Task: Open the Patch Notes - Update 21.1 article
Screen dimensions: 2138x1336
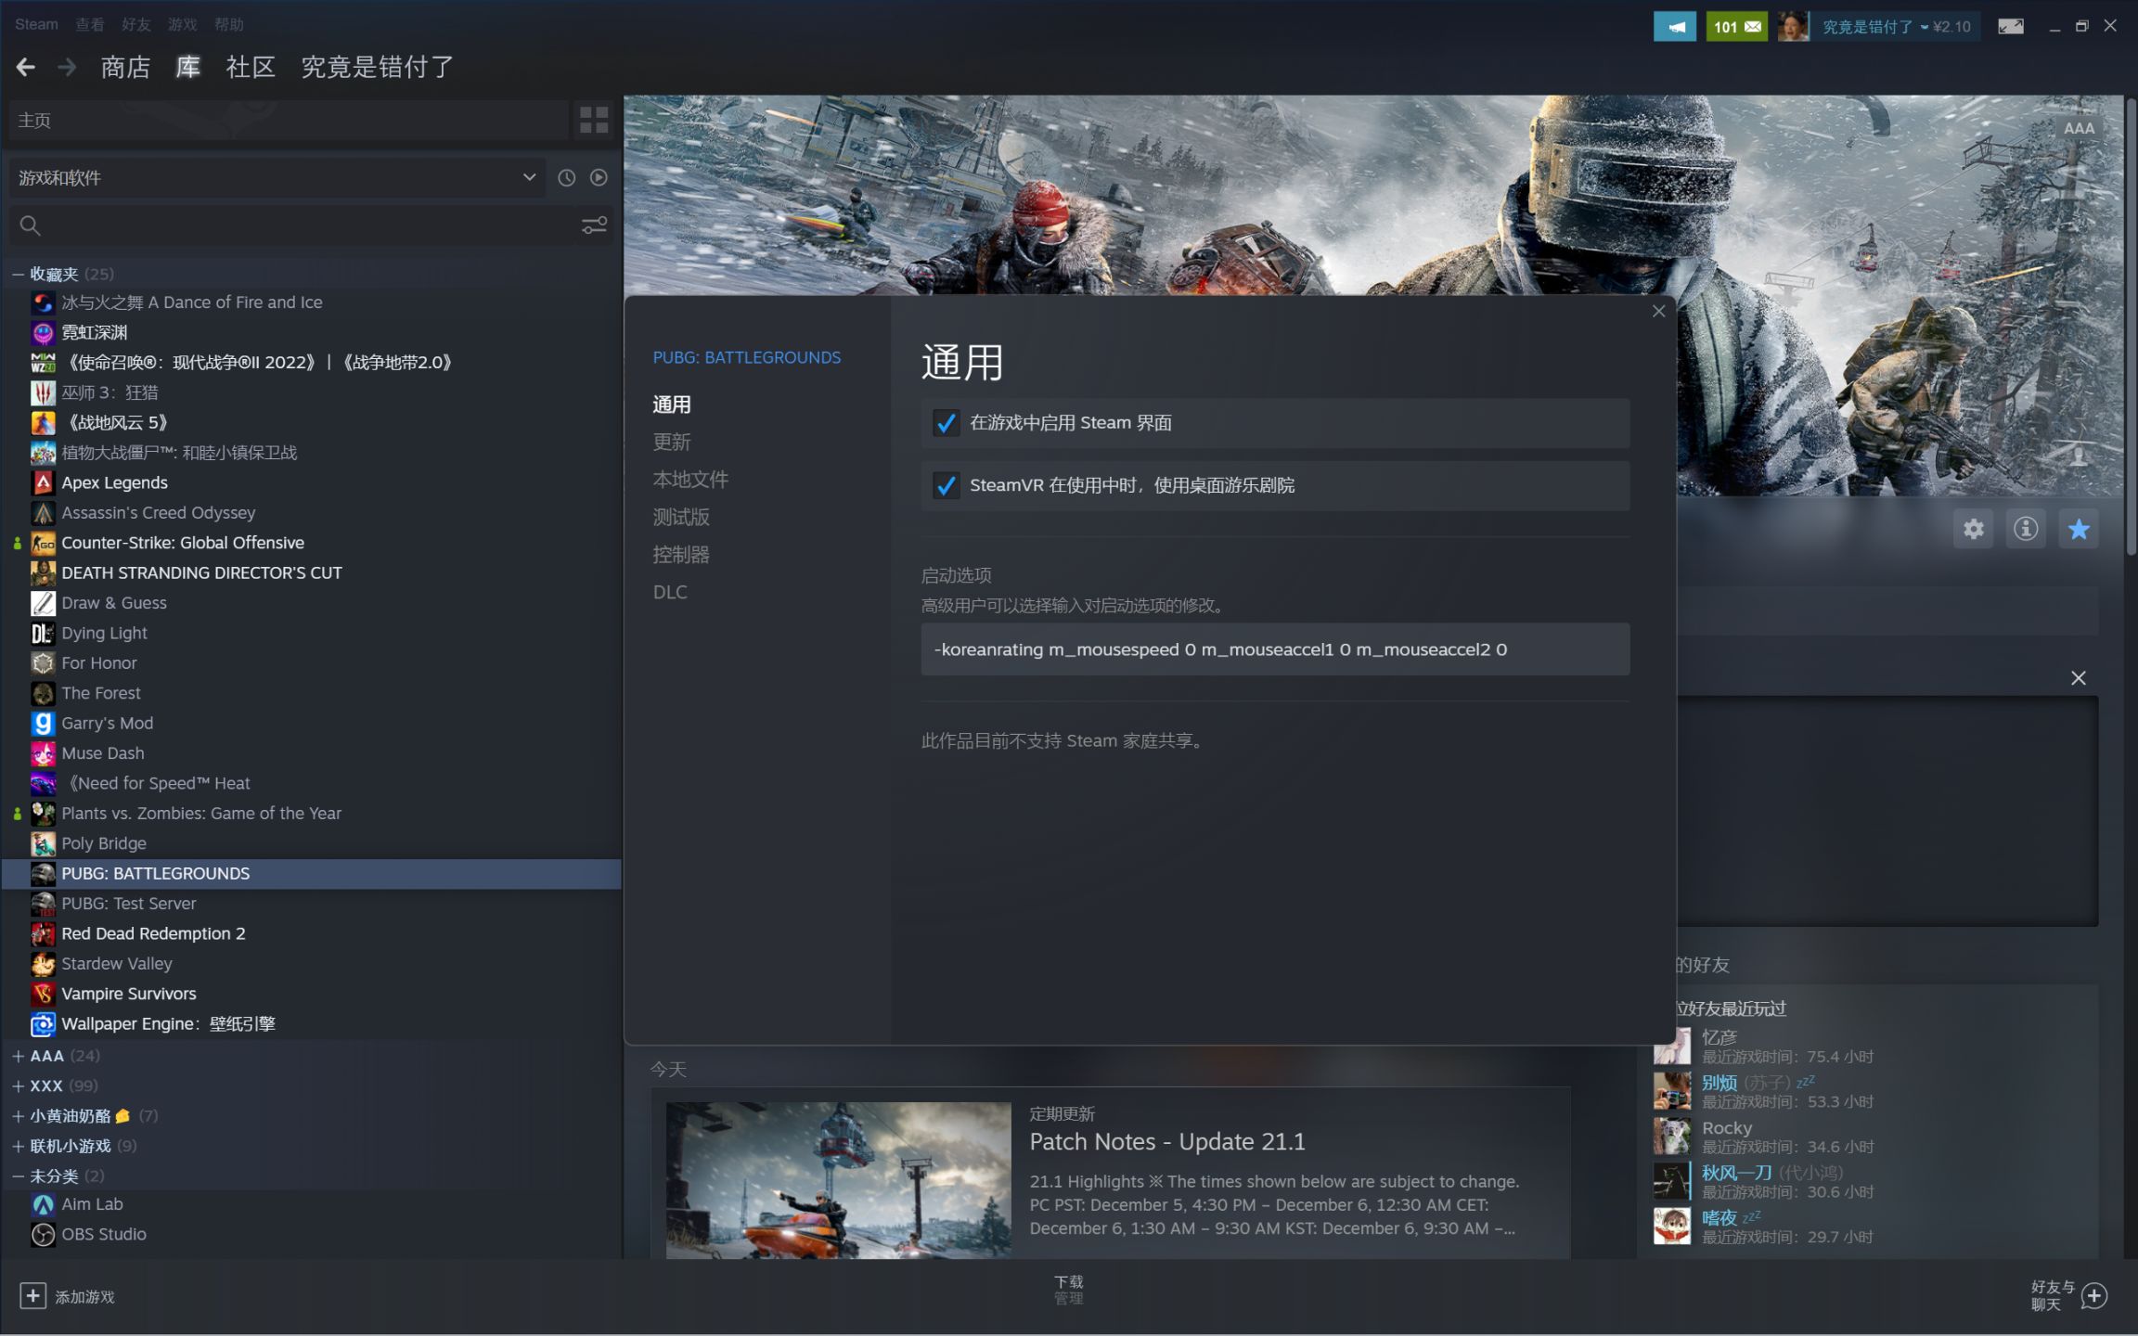Action: 1167,1142
